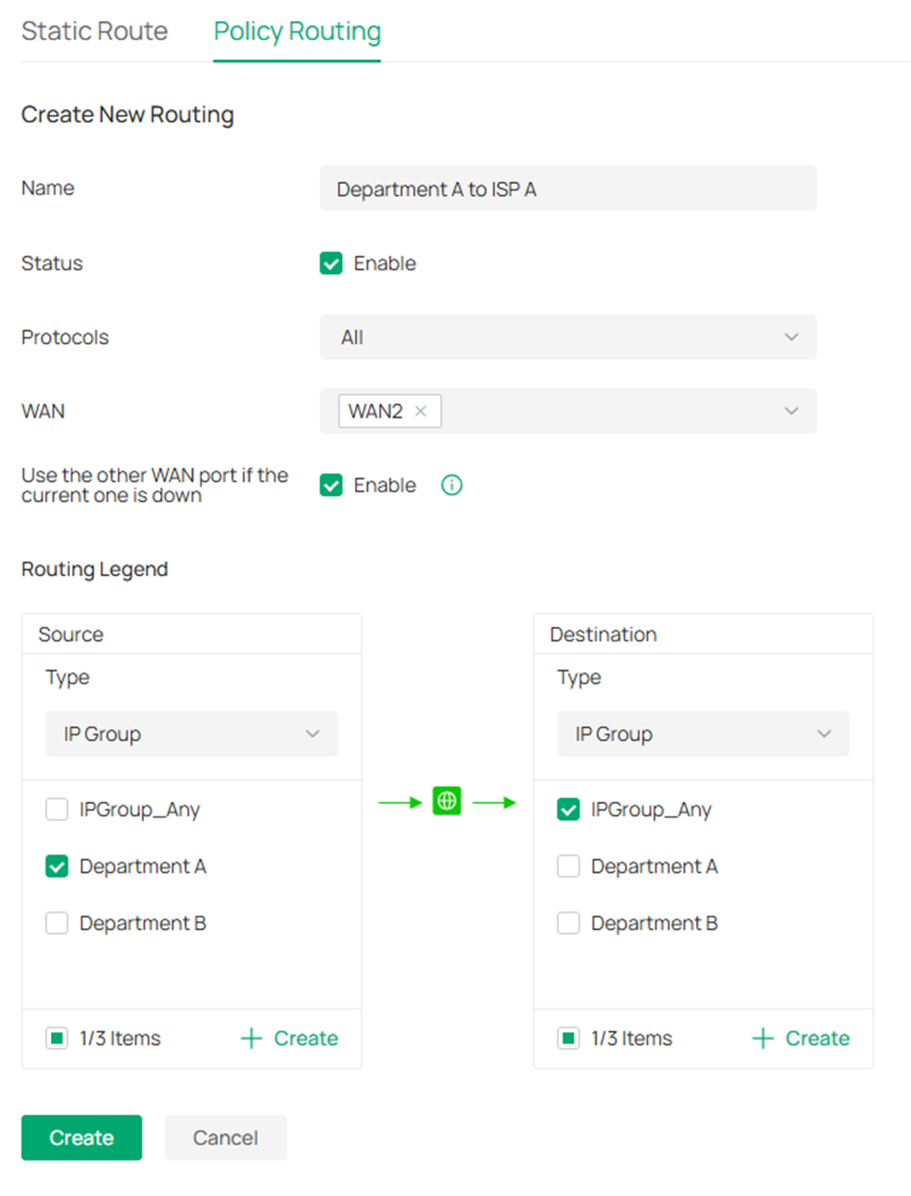
Task: Switch to the Static Route tab
Action: point(94,31)
